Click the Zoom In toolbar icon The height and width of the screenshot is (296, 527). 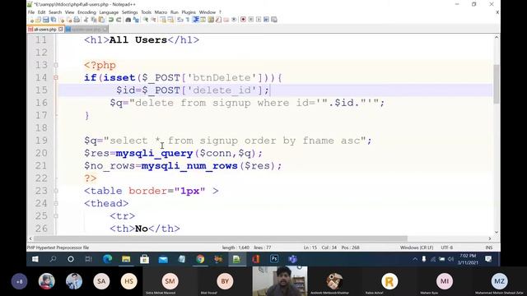point(146,20)
